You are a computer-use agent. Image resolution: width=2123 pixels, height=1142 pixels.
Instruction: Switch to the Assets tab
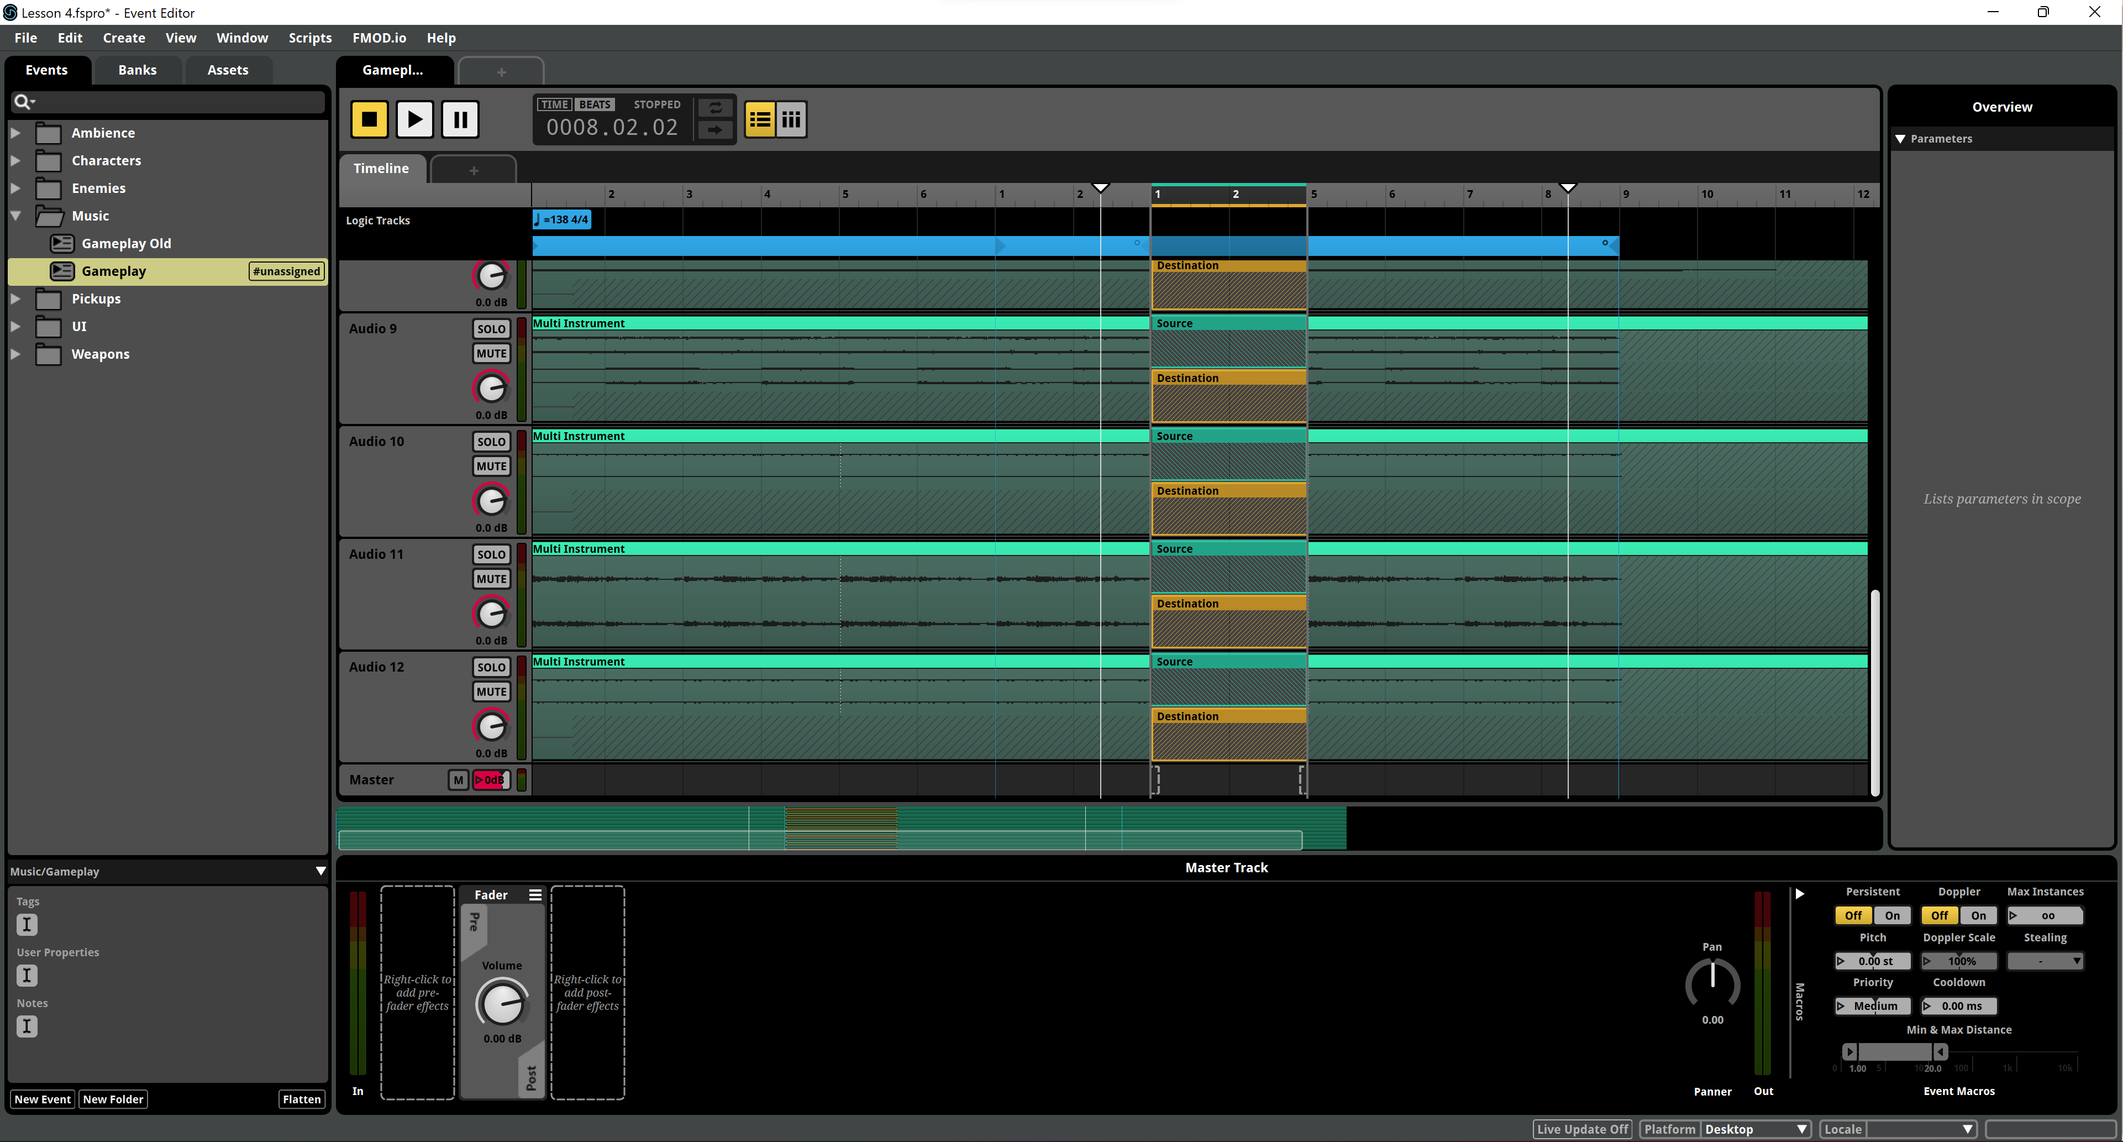point(228,70)
